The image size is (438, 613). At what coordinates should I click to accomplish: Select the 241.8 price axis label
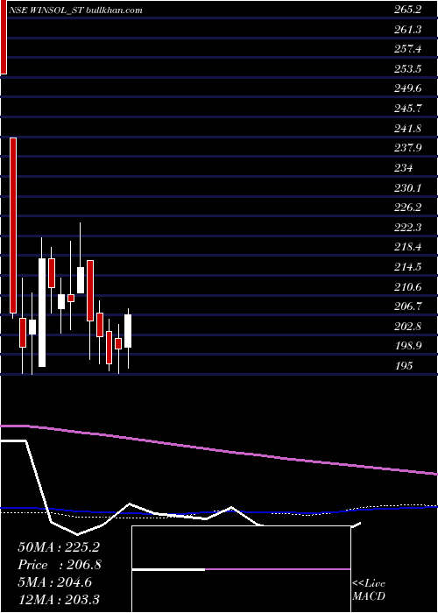point(407,129)
